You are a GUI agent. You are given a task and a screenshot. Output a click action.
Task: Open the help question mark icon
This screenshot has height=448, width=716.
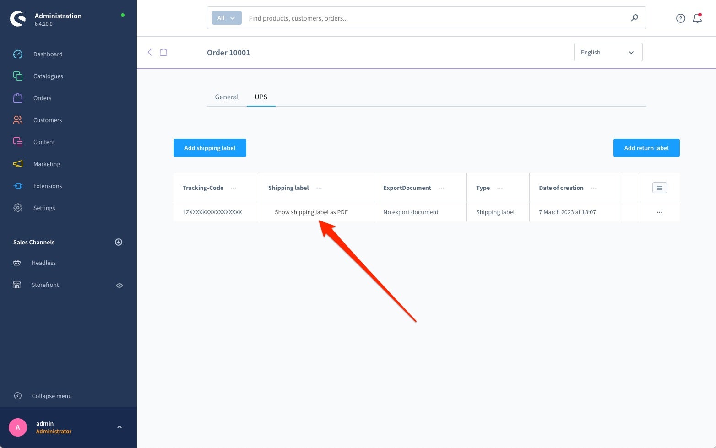pos(681,18)
